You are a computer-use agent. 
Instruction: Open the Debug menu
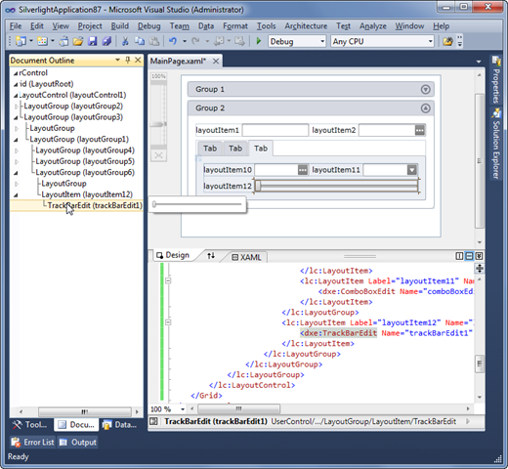click(x=149, y=26)
